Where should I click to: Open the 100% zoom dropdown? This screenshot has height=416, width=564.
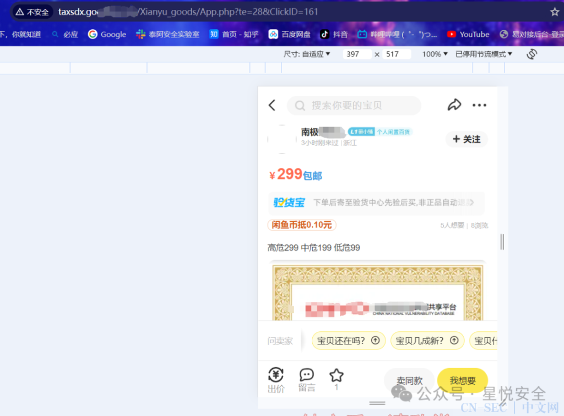[435, 54]
